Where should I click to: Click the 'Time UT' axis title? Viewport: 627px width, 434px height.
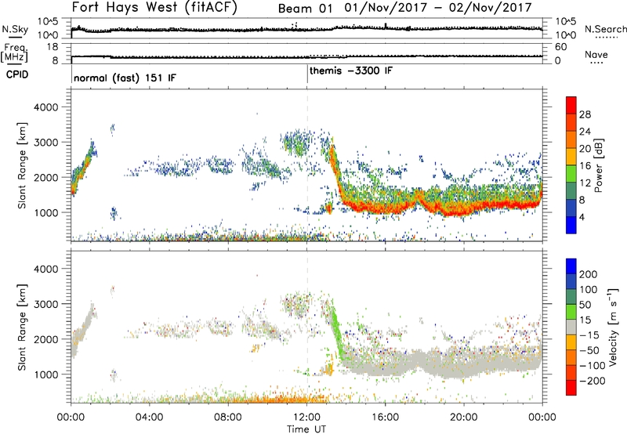(x=306, y=429)
